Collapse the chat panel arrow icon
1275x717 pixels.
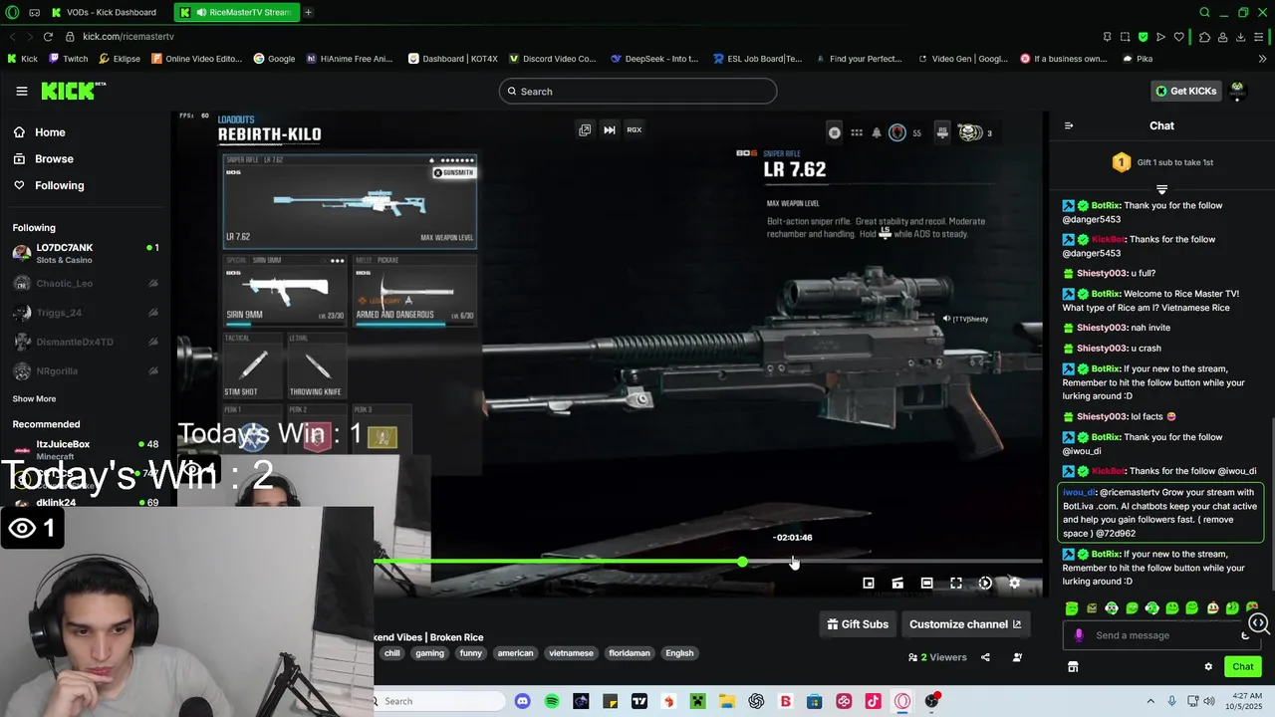click(x=1069, y=125)
